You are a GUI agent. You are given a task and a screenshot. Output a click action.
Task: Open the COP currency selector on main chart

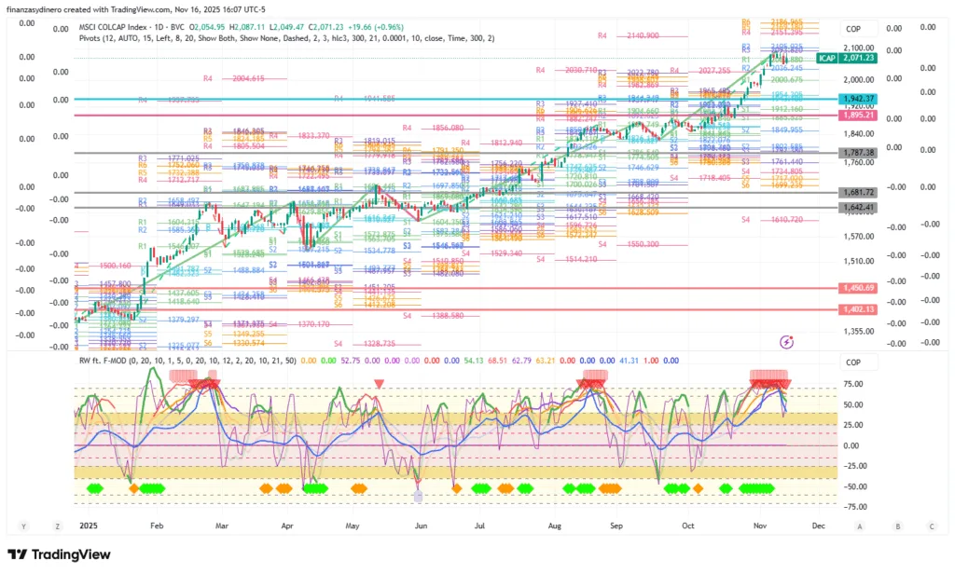pyautogui.click(x=852, y=30)
